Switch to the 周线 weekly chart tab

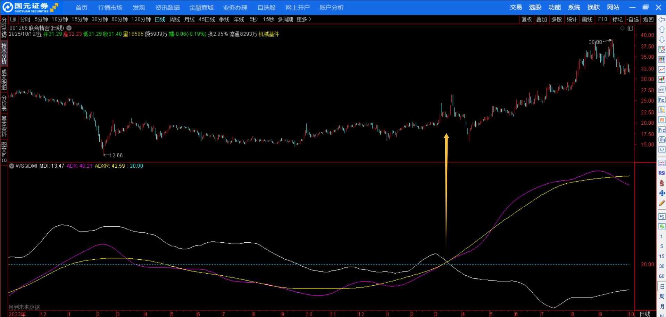(175, 19)
